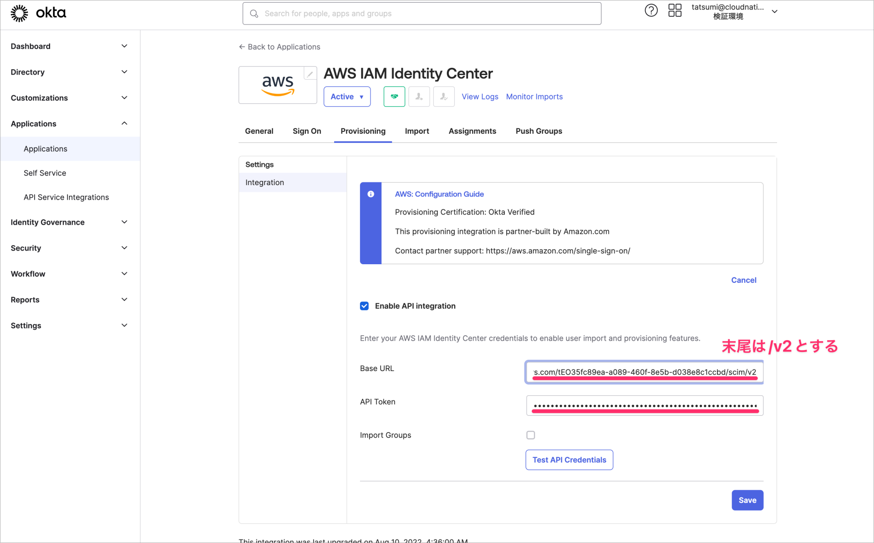The height and width of the screenshot is (543, 874).
Task: Open the help question mark icon
Action: point(651,10)
